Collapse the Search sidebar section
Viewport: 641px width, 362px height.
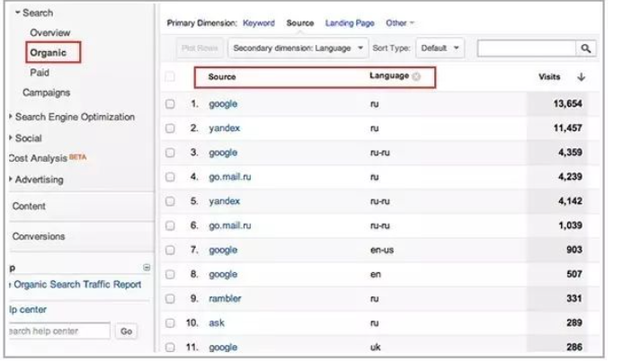[18, 13]
